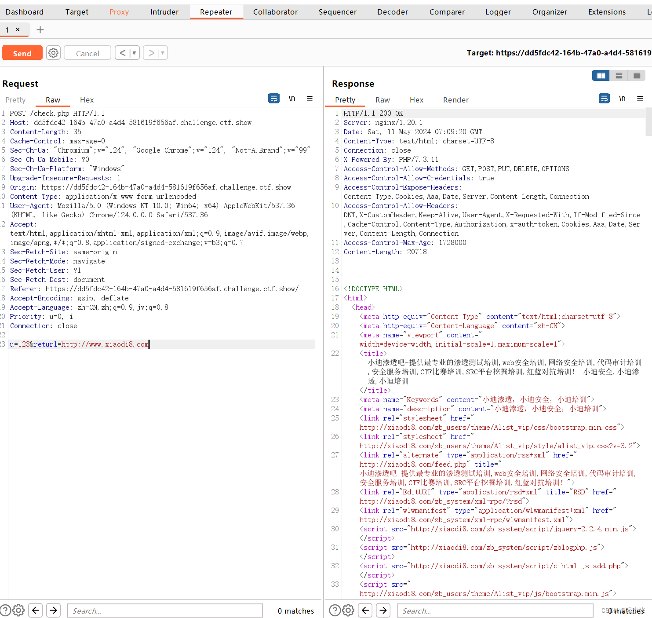Click the HTTP/1.1 200 OK status line
652x618 pixels.
(x=373, y=113)
